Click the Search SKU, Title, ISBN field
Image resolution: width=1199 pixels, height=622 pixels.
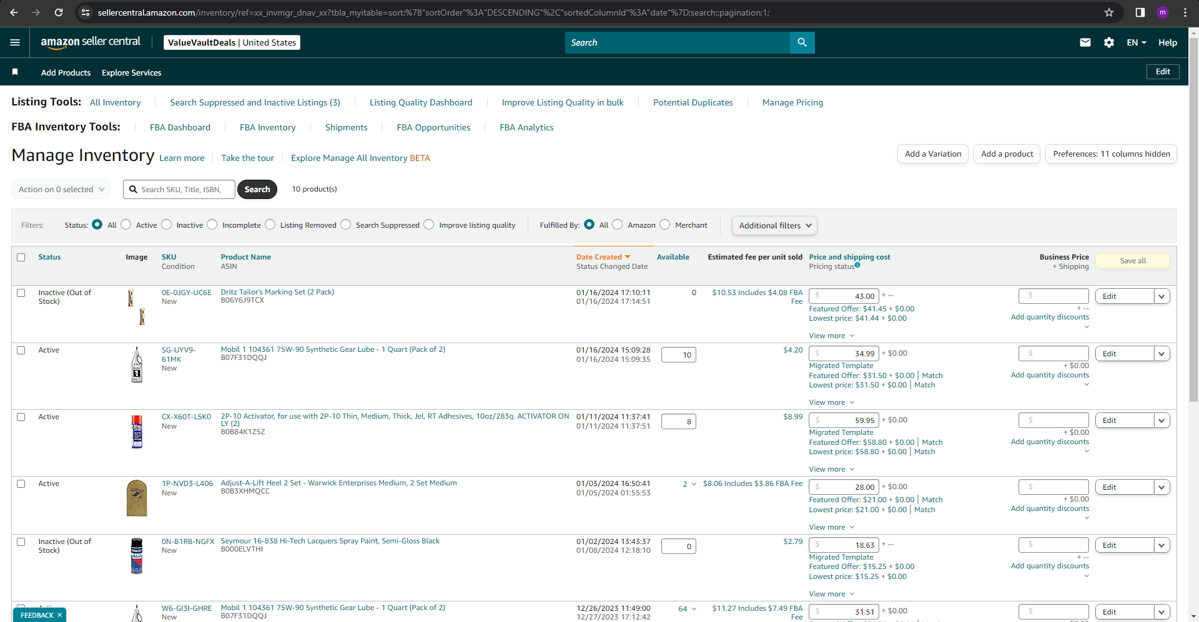(x=179, y=189)
